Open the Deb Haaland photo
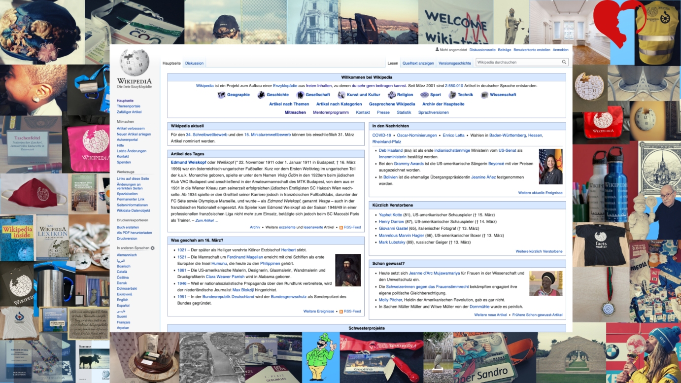Viewport: 681px width, 383px height. click(550, 167)
